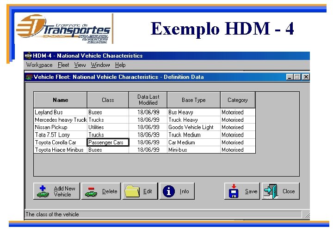333x249 pixels.
Task: Click the blue circle Info icon
Action: click(169, 191)
